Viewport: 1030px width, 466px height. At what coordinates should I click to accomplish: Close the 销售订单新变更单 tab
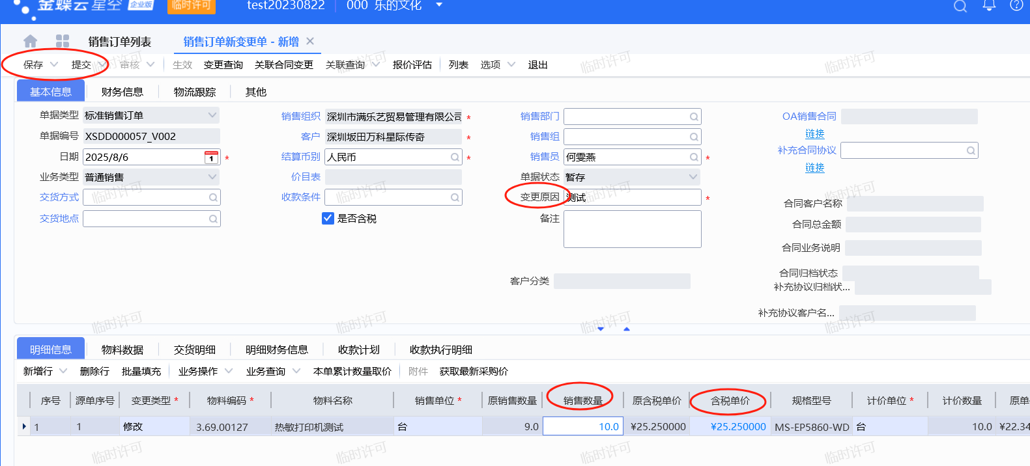click(310, 42)
